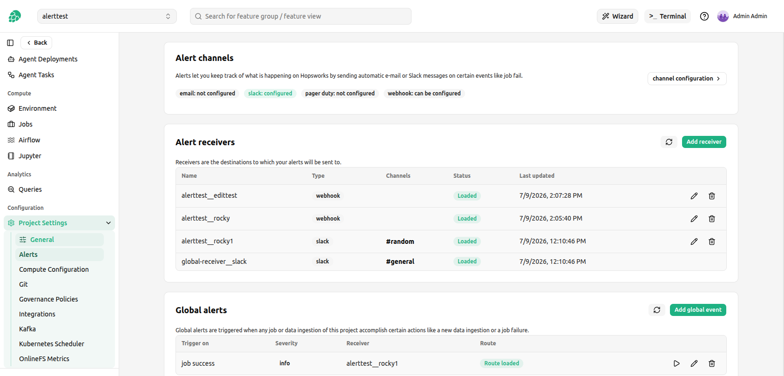Click the job success trigger cell
Viewport: 784px width, 376px height.
(x=198, y=363)
